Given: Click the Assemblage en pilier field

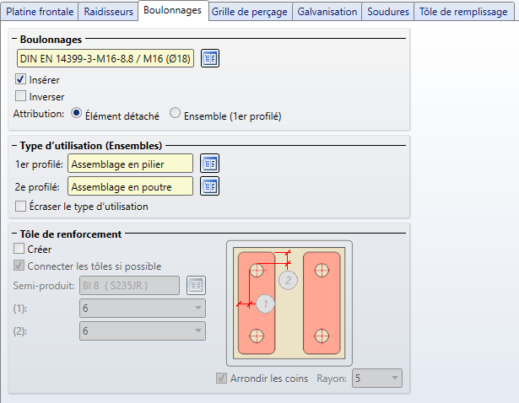Looking at the screenshot, I should click(x=130, y=164).
